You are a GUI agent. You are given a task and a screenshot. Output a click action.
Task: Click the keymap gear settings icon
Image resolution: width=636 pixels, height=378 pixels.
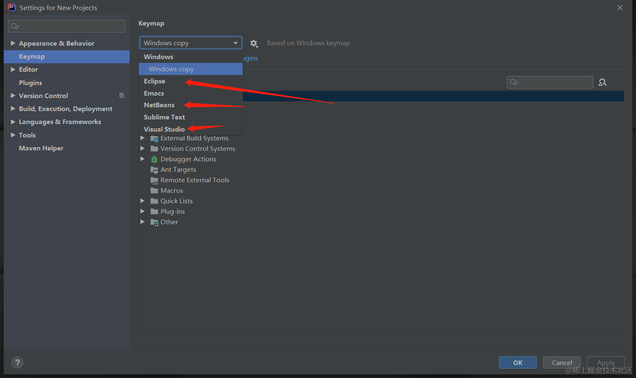click(x=254, y=43)
